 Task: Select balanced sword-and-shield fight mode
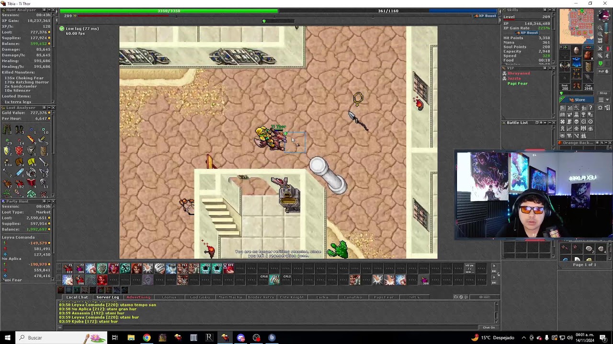click(x=600, y=56)
